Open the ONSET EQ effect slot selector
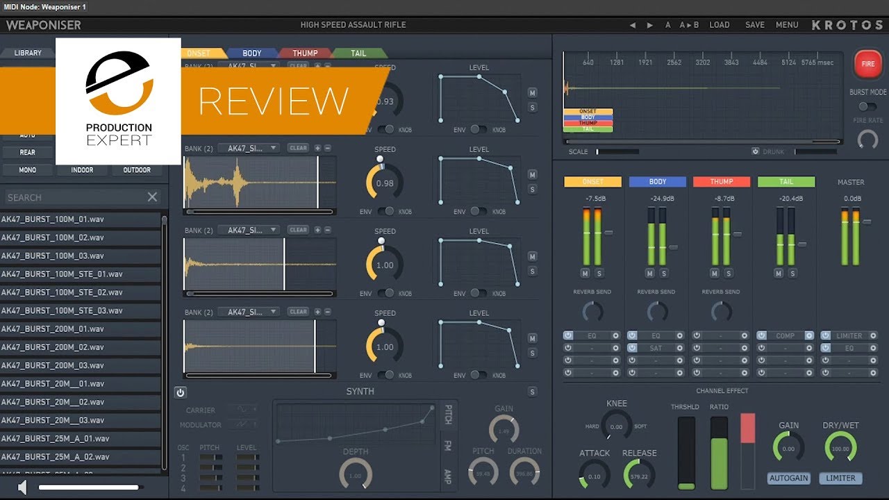Image resolution: width=889 pixels, height=500 pixels. 592,335
